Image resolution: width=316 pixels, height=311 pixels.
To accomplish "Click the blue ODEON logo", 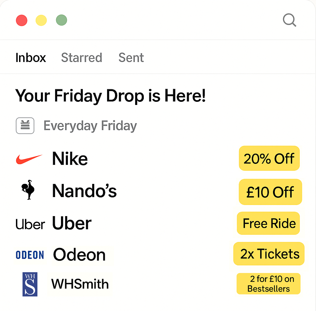I will [30, 255].
